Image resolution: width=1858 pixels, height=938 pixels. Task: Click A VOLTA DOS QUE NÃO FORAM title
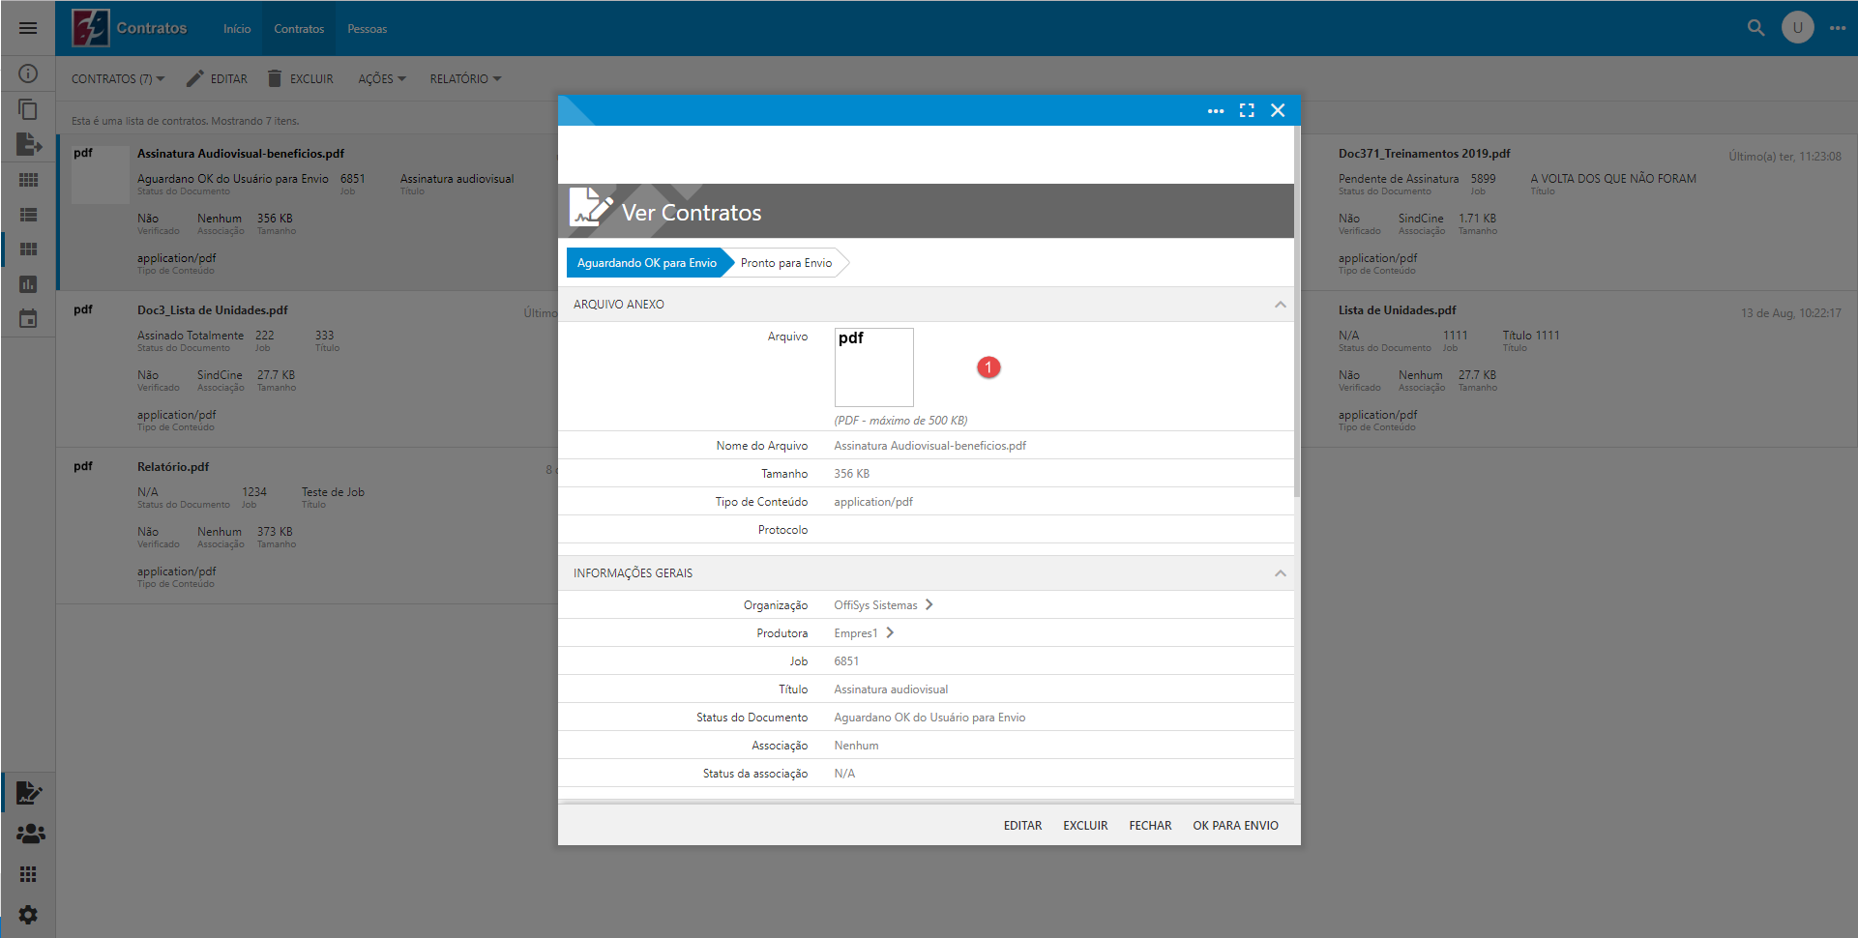[x=1613, y=179]
